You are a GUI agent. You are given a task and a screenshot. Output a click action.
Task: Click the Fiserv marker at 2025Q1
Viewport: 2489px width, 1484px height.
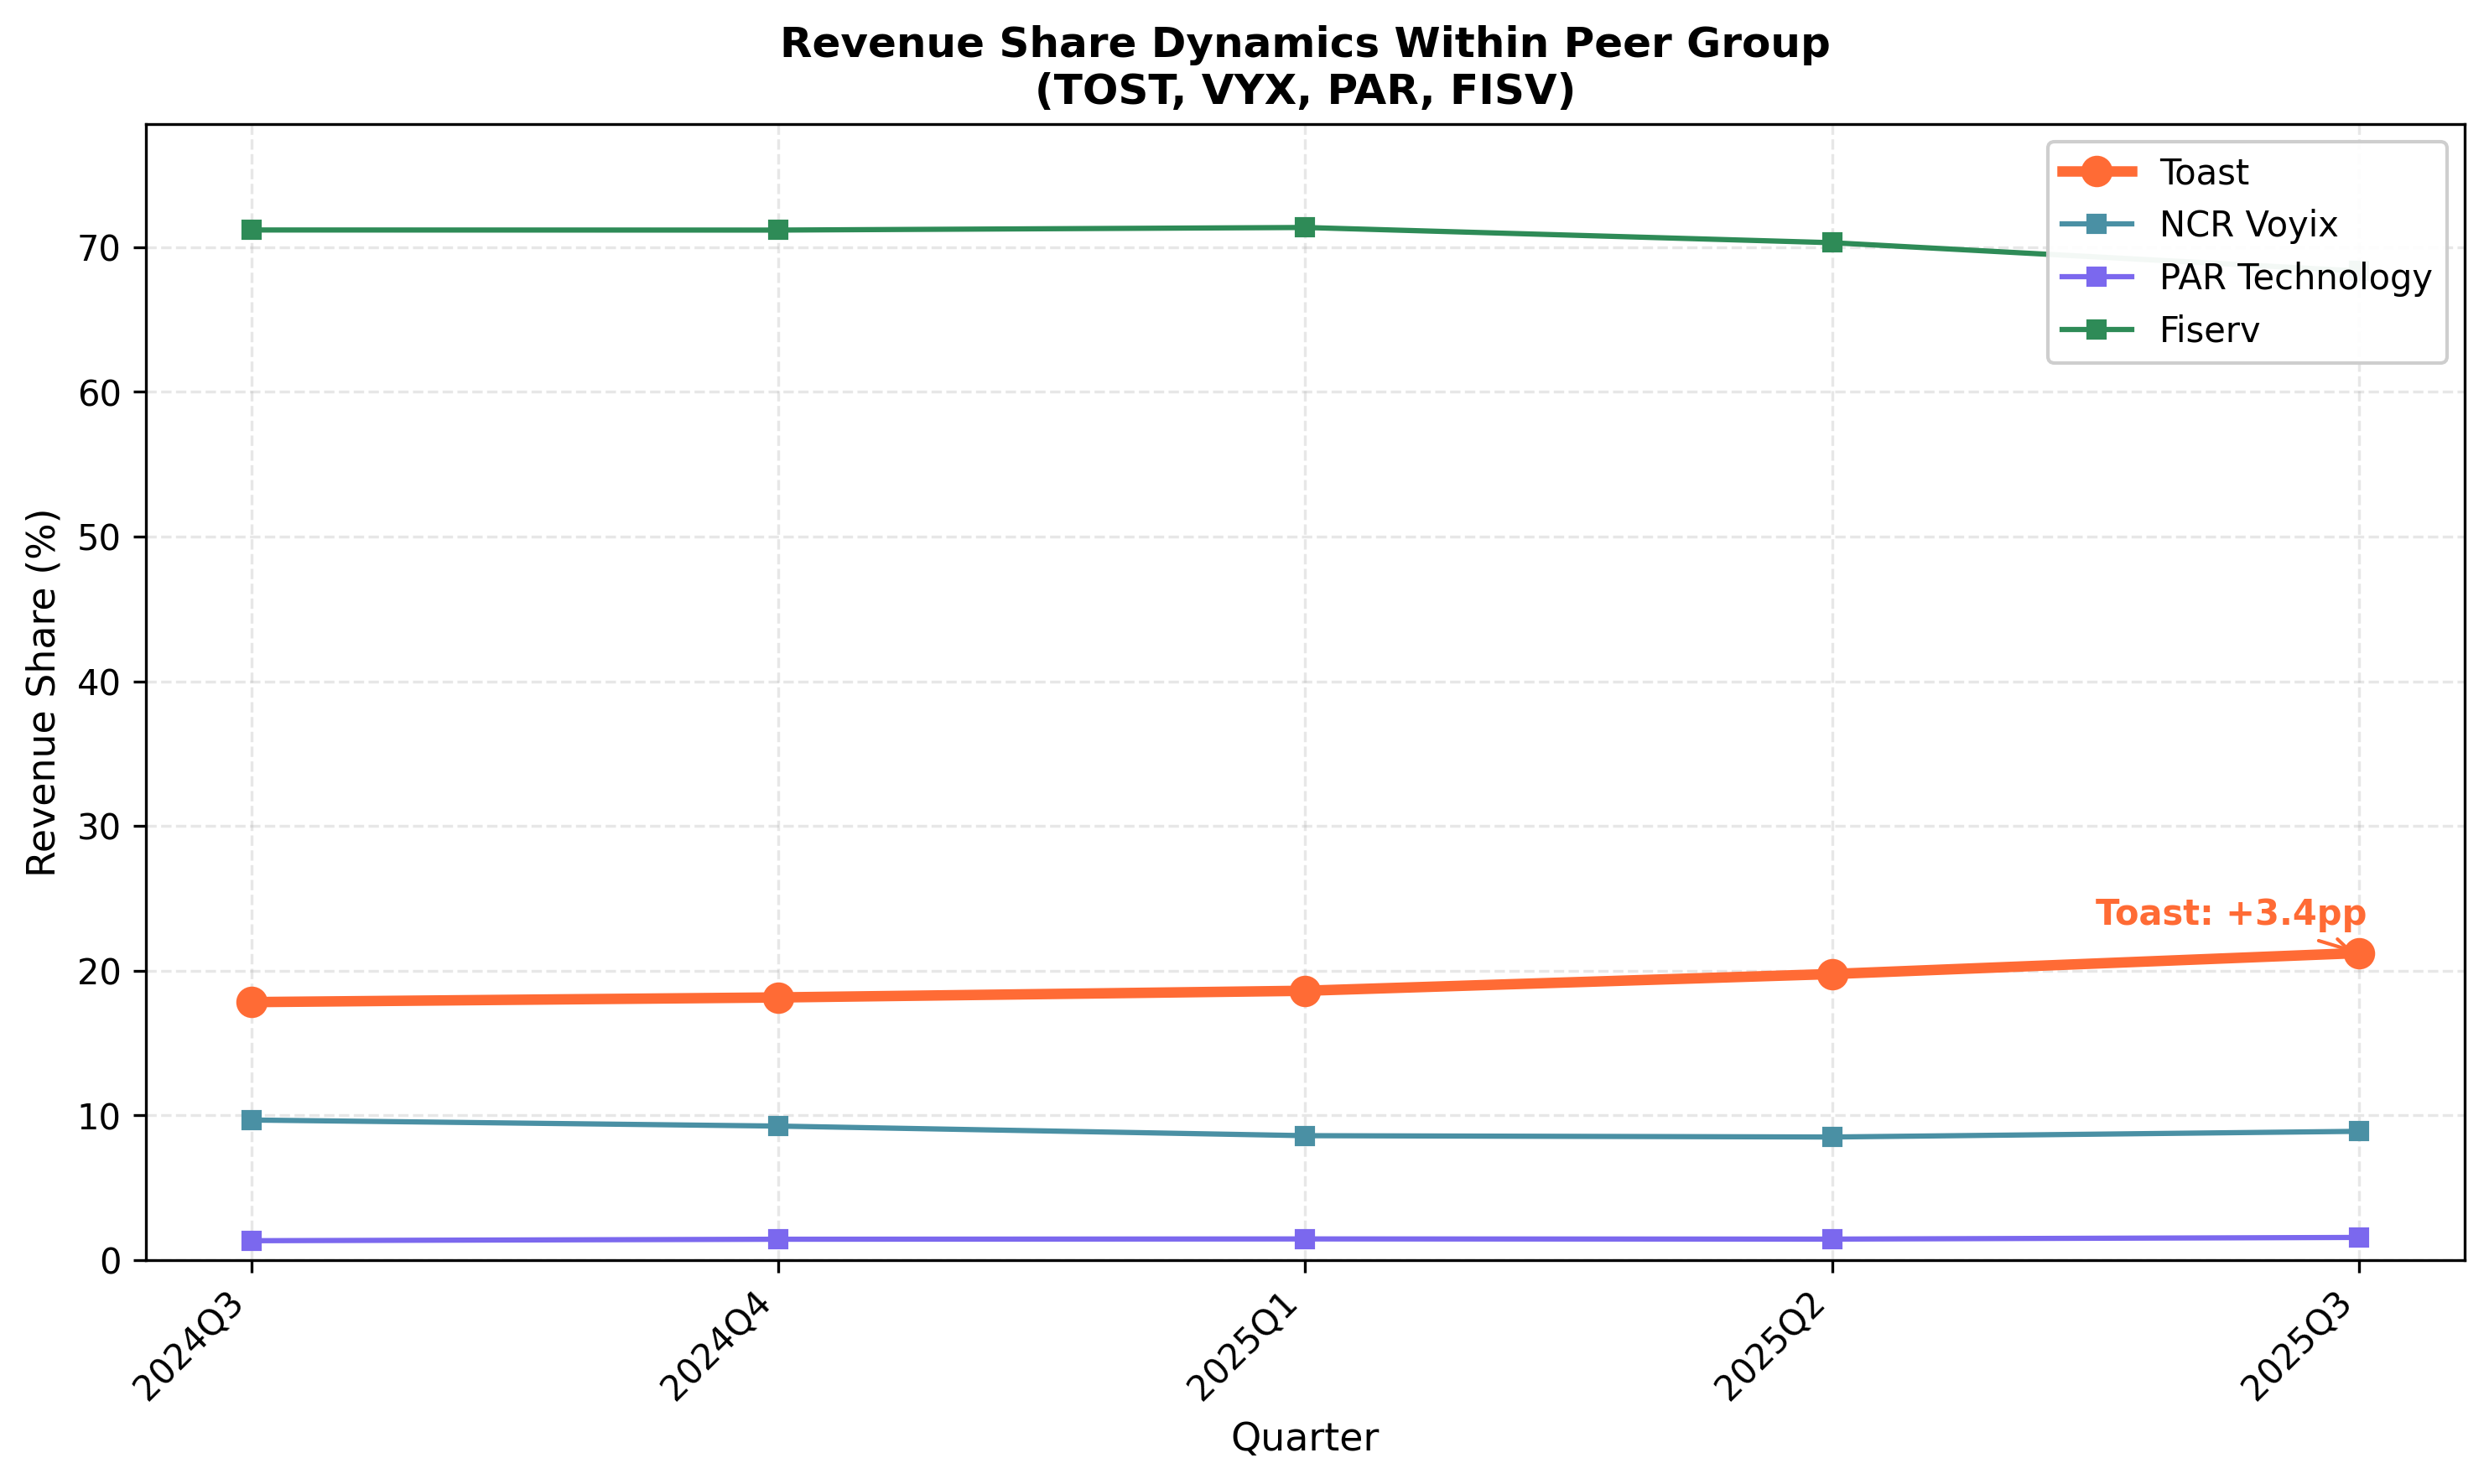pos(1305,227)
